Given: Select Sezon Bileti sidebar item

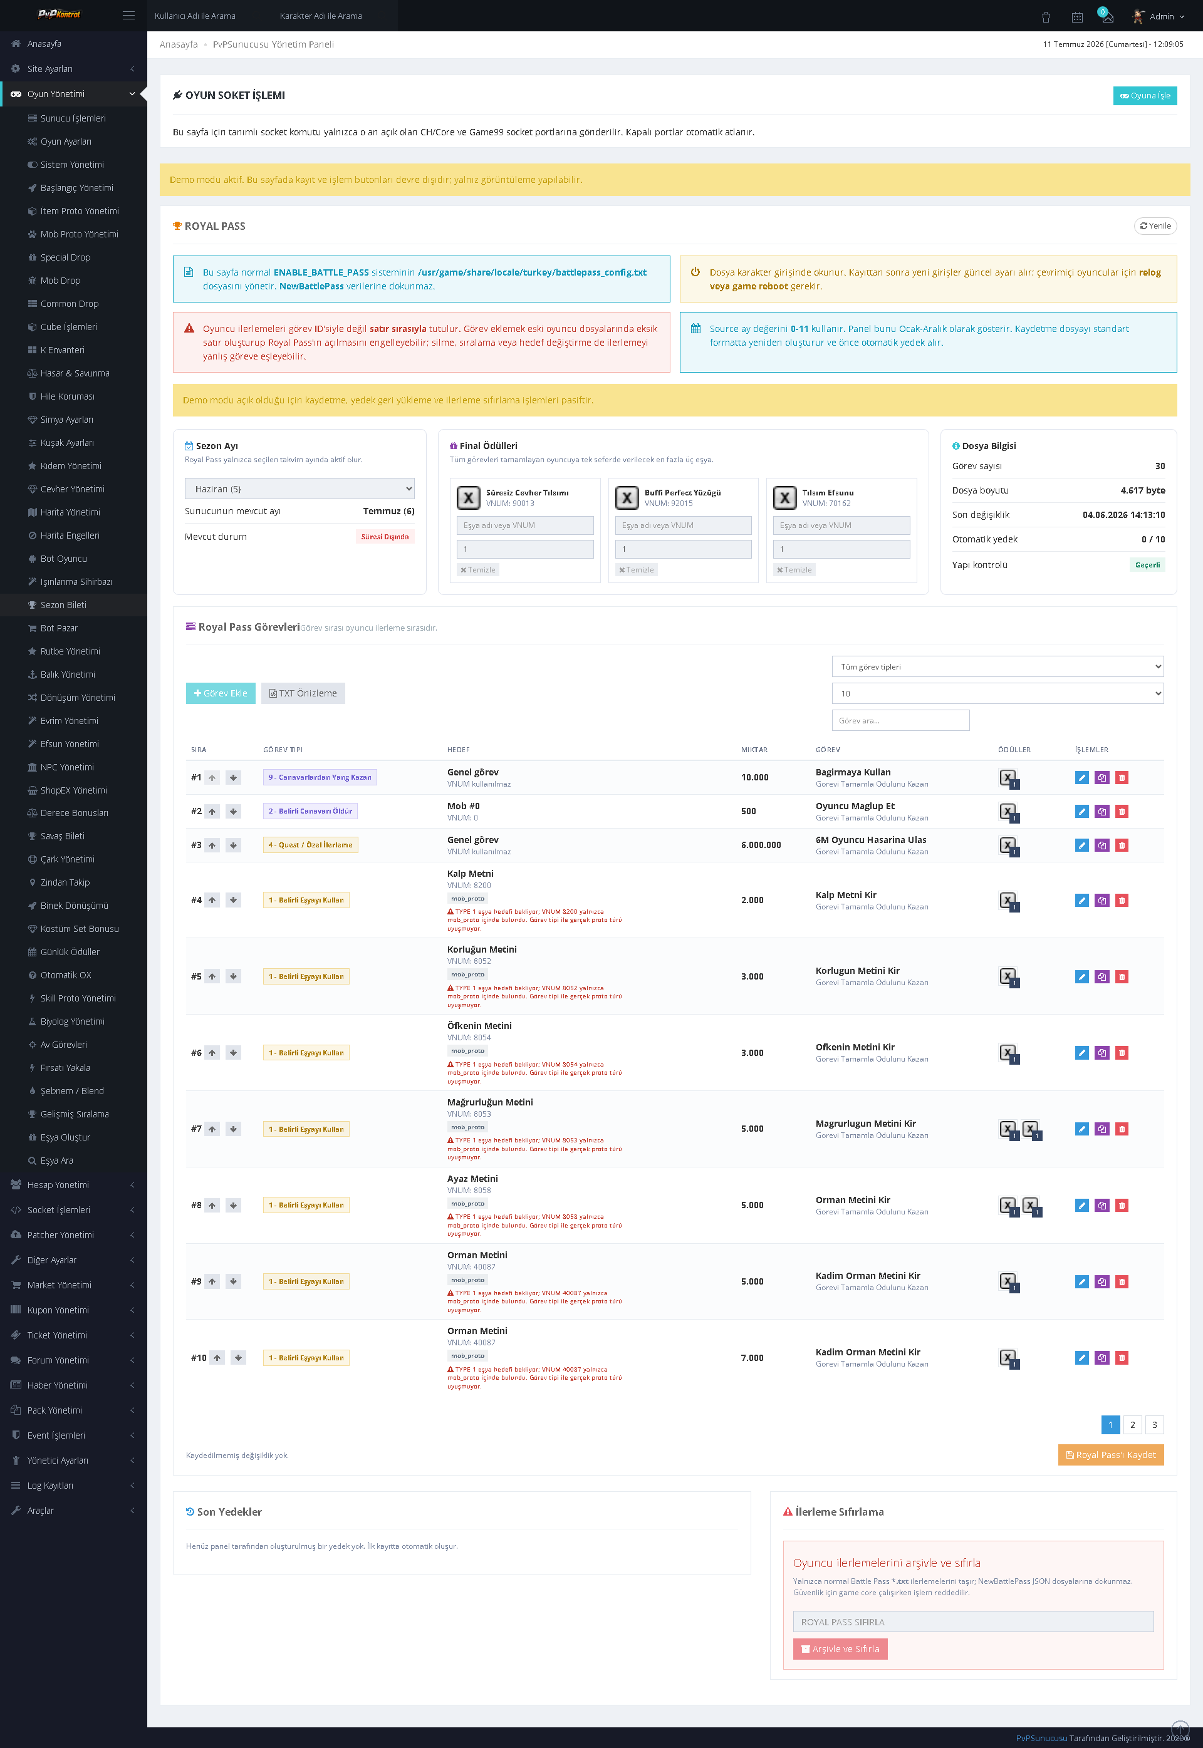Looking at the screenshot, I should point(73,605).
